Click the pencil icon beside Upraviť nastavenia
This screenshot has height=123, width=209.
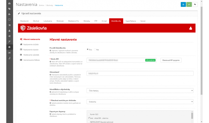pos(19,14)
